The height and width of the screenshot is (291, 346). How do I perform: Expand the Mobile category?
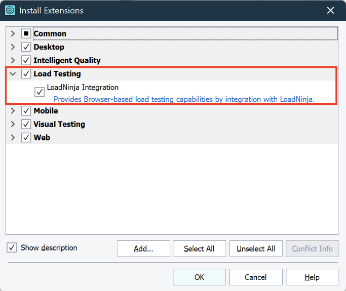[x=13, y=111]
